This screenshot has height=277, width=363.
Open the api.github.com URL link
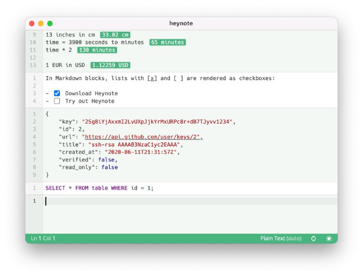[143, 137]
